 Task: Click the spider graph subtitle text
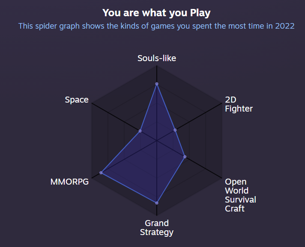tap(156, 26)
